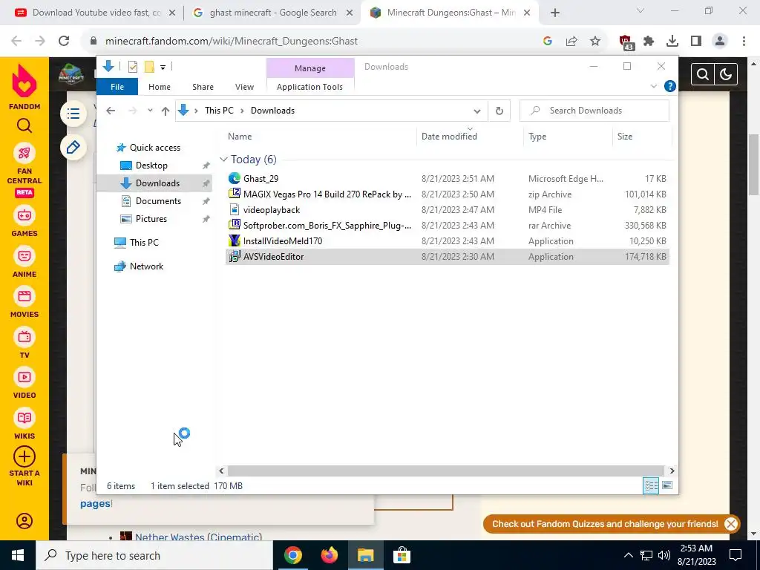Open Nether Wastes (Cinematic) link
The image size is (760, 570).
pyautogui.click(x=199, y=537)
